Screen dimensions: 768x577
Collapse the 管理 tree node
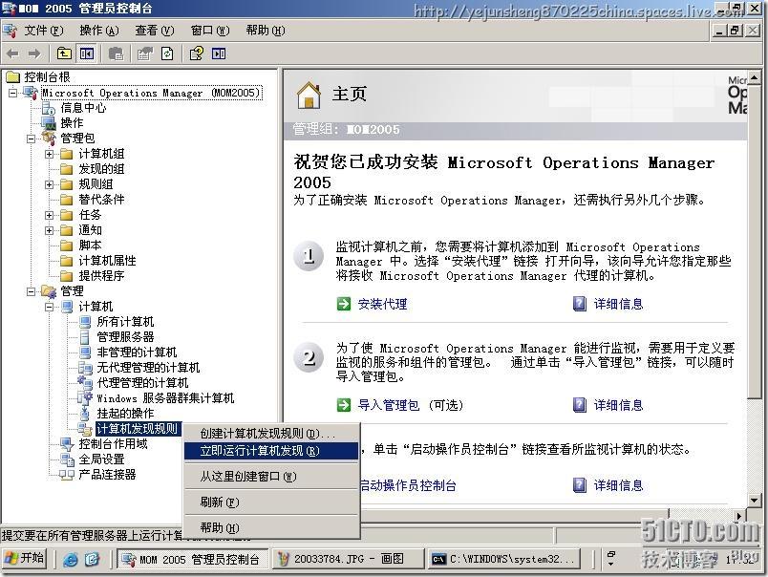[x=31, y=291]
